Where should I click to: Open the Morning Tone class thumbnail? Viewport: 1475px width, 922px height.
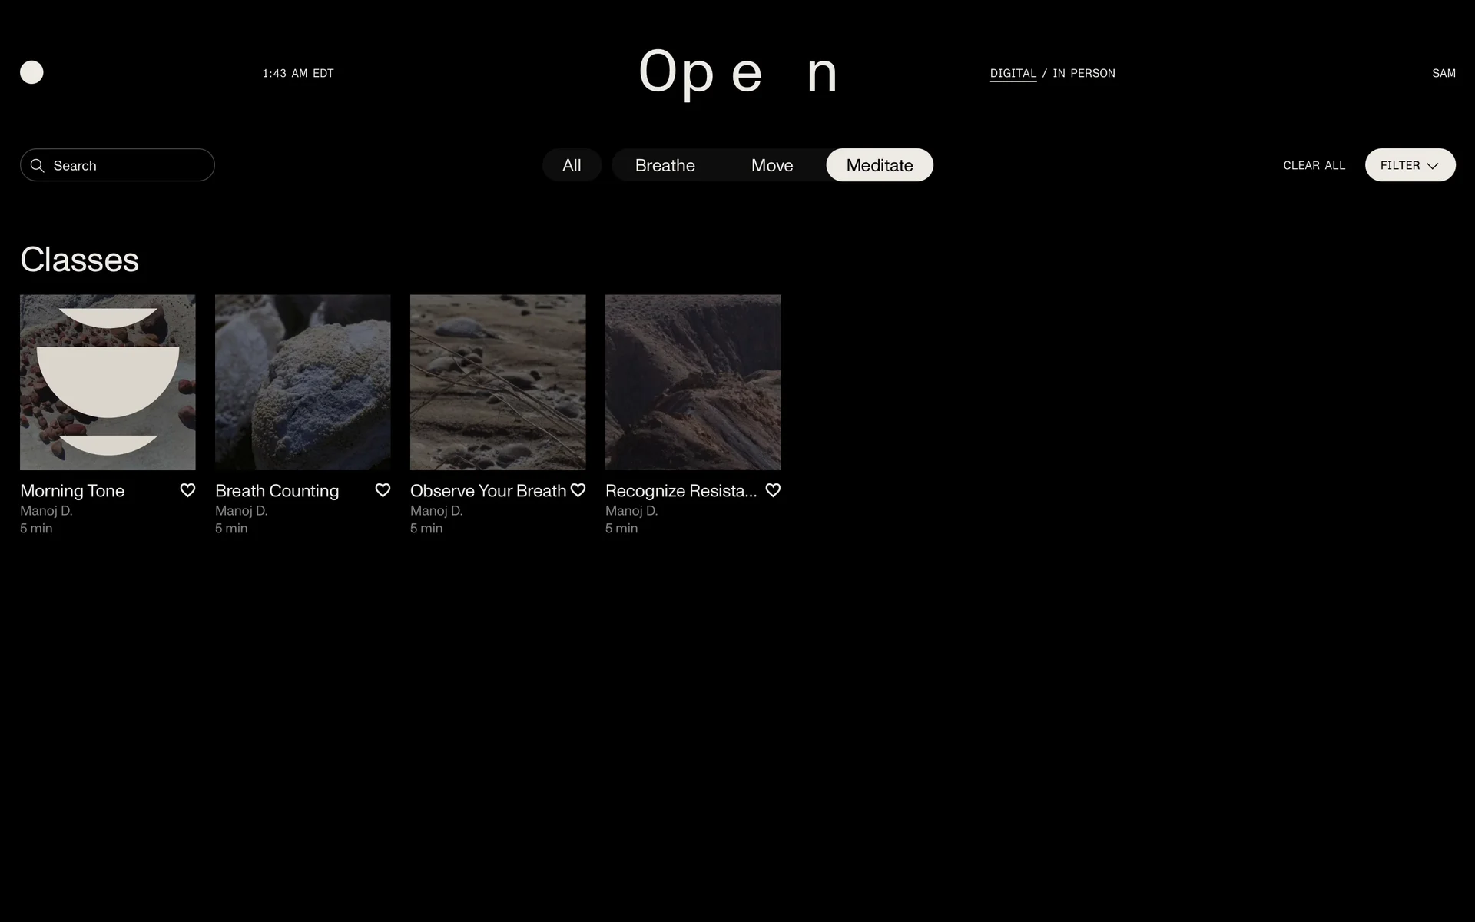tap(108, 382)
